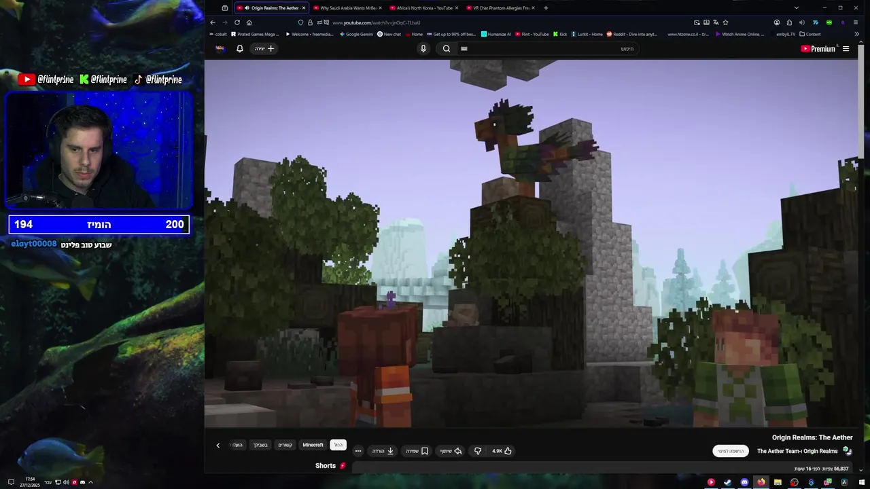Open 'Reddit - Dive into anything' bookmark

[x=632, y=34]
